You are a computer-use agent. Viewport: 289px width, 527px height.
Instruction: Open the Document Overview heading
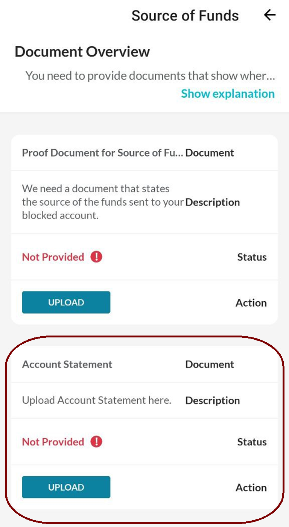coord(82,52)
